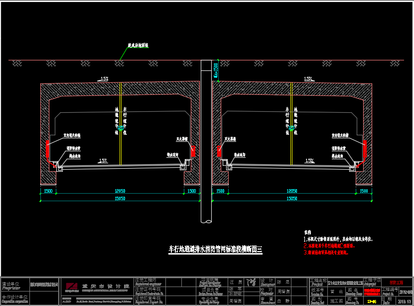Select 室内消火栓箱 label in left tunnel
Screen dimensions: 414x306
tap(72, 135)
